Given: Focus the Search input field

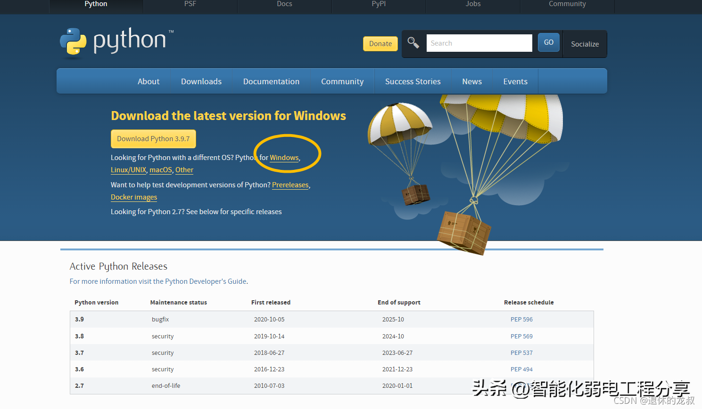Looking at the screenshot, I should pyautogui.click(x=479, y=43).
